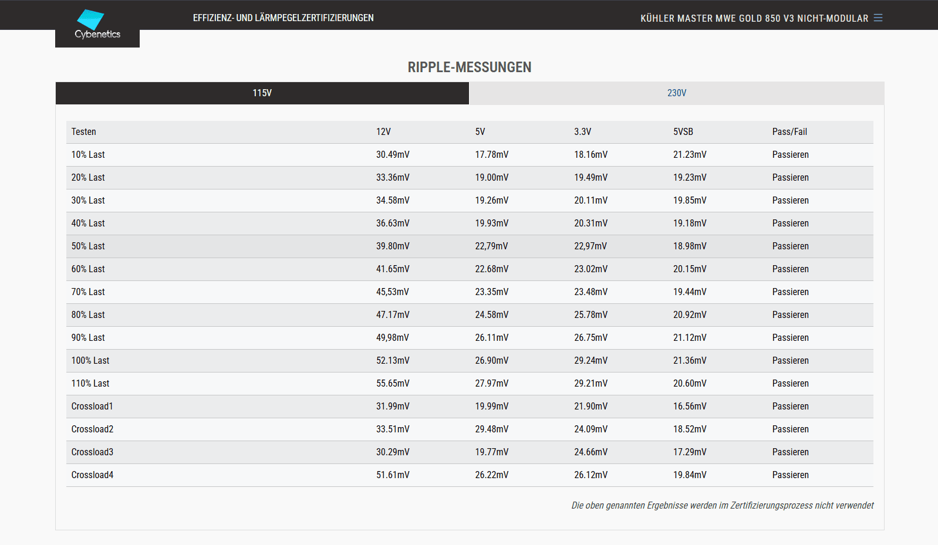
Task: Switch to the 230V tab
Action: tap(677, 93)
